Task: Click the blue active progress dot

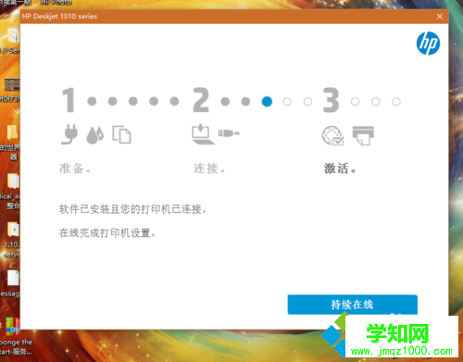Action: coord(267,101)
